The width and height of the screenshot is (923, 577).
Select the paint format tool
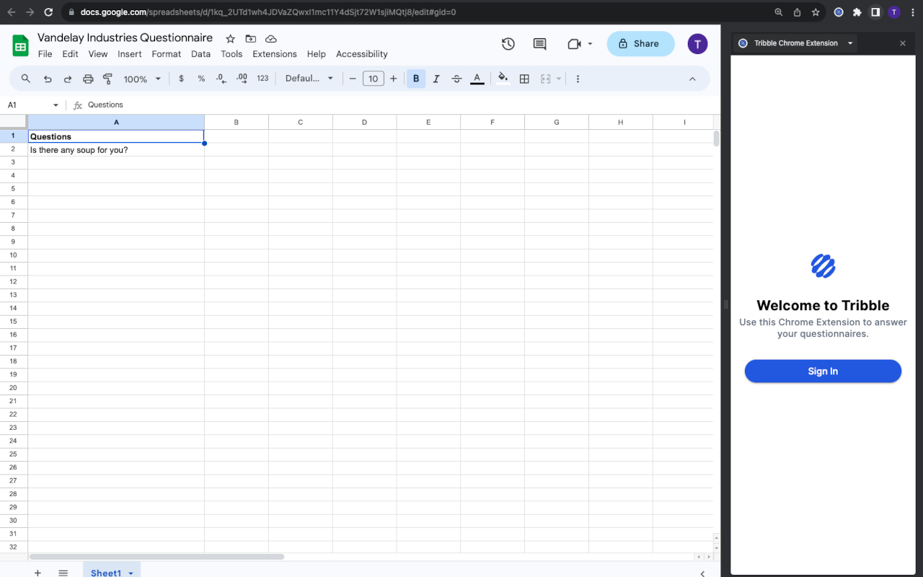pyautogui.click(x=108, y=78)
